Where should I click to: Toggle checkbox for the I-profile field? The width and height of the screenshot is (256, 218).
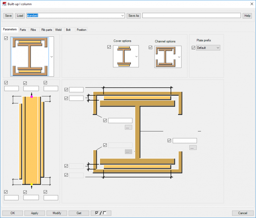click(169, 141)
